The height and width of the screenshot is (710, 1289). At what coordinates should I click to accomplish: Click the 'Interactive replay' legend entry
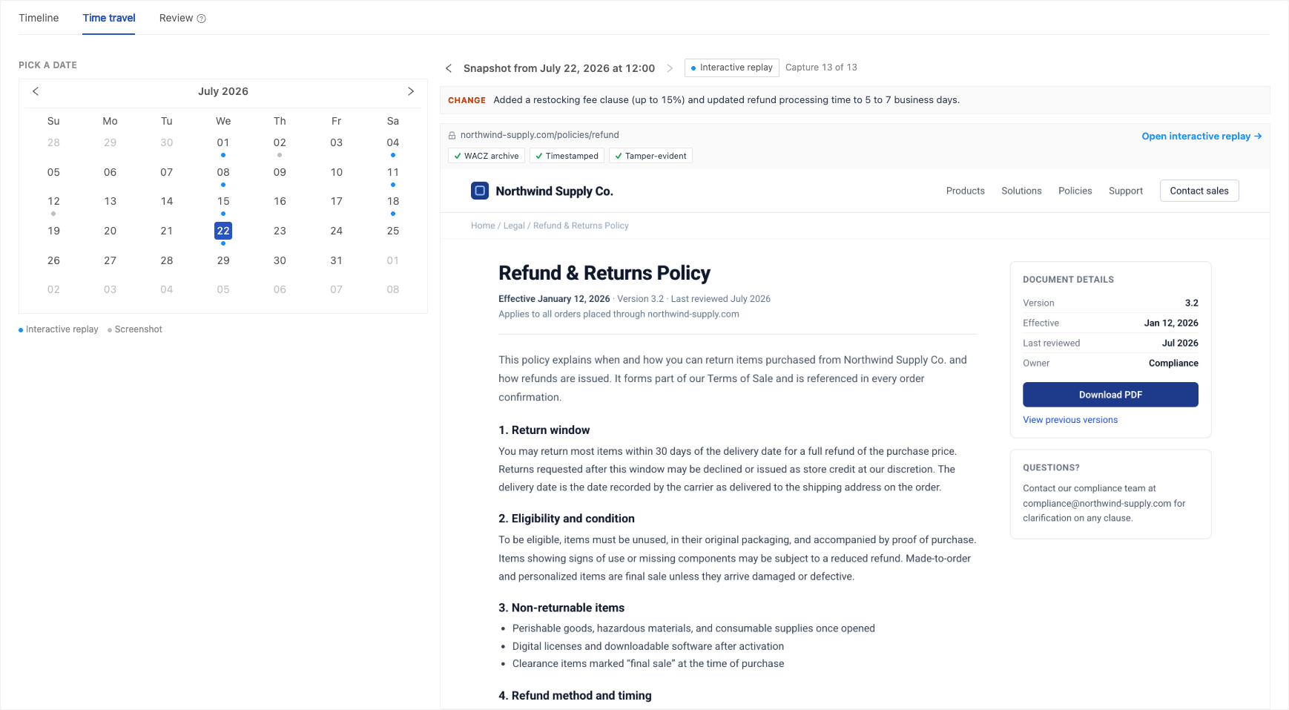pyautogui.click(x=59, y=329)
